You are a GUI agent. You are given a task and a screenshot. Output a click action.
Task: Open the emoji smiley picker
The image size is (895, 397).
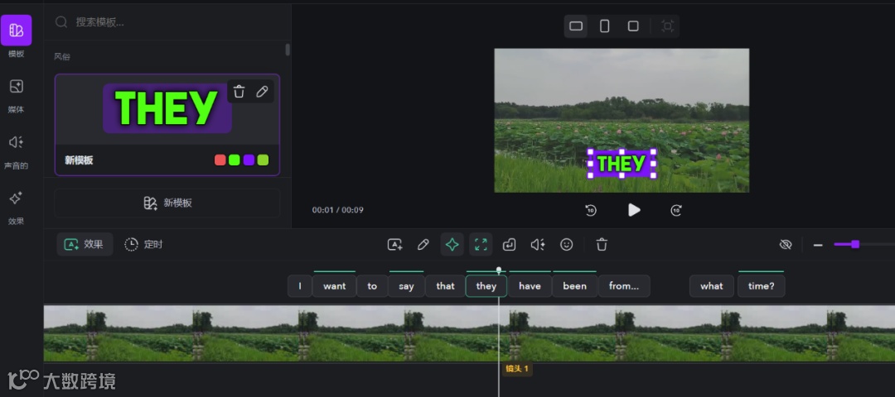tap(566, 244)
